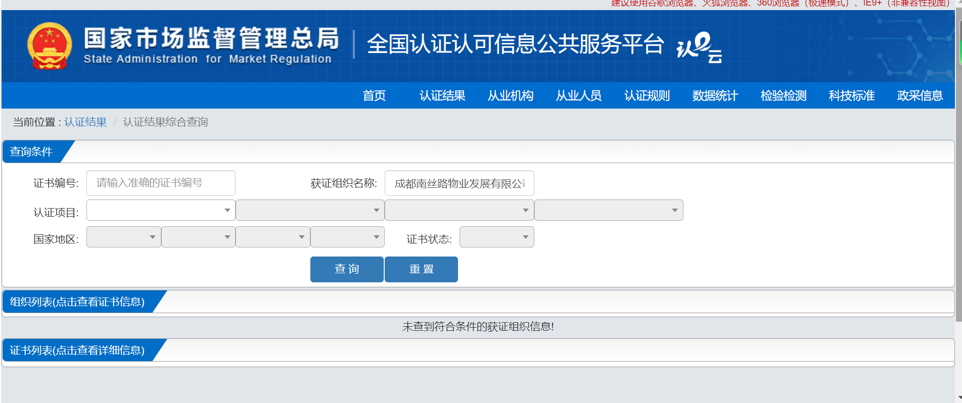Click the national emblem logo

click(49, 46)
